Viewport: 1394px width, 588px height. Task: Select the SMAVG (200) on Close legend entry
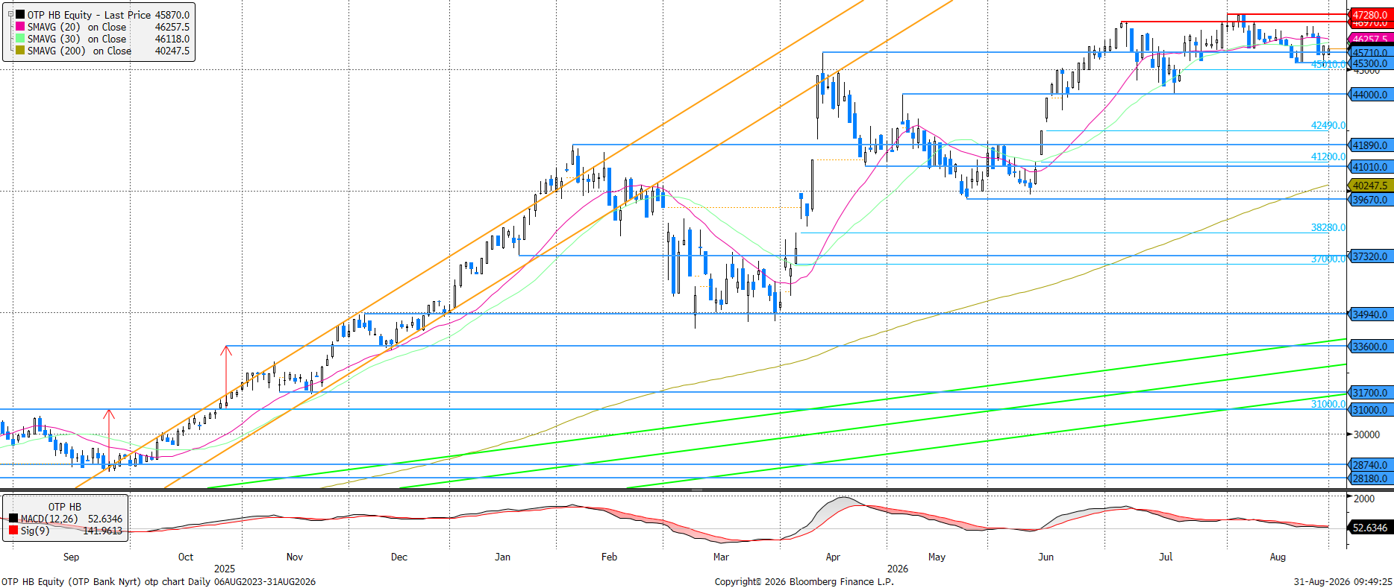point(79,51)
